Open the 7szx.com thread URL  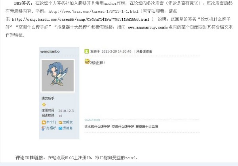click(x=93, y=11)
